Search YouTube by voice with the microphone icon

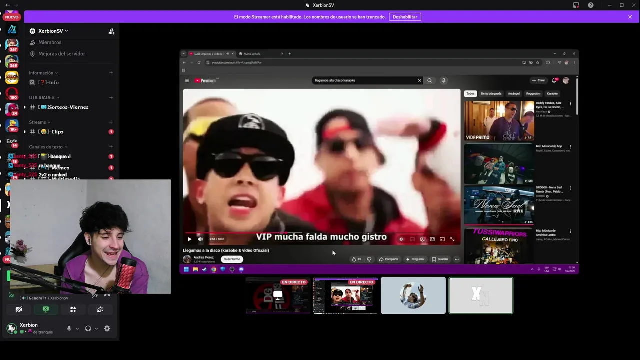[443, 80]
